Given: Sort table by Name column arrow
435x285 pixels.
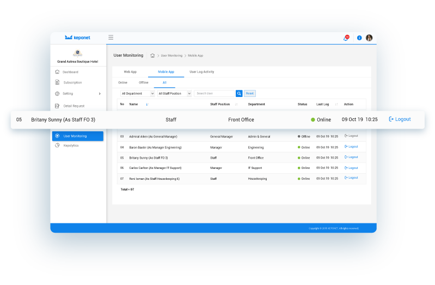Looking at the screenshot, I should pyautogui.click(x=146, y=104).
